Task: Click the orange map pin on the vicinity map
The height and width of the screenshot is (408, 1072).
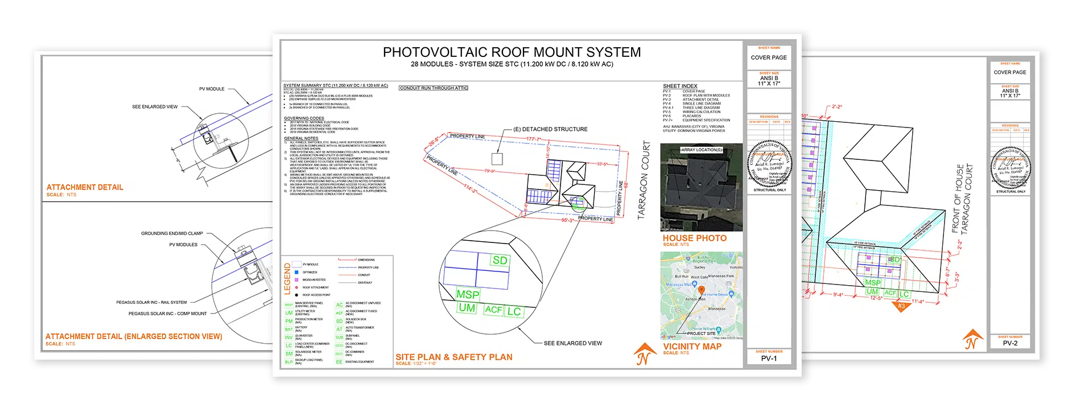Action: [x=702, y=291]
